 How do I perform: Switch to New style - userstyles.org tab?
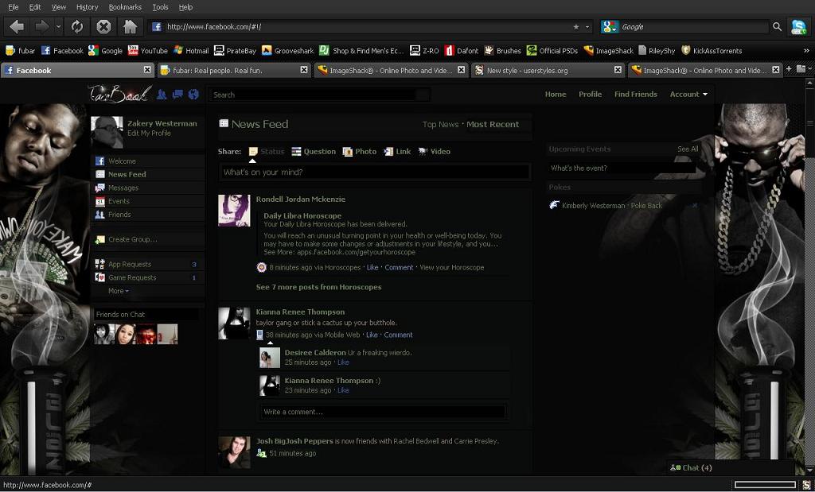click(x=548, y=70)
